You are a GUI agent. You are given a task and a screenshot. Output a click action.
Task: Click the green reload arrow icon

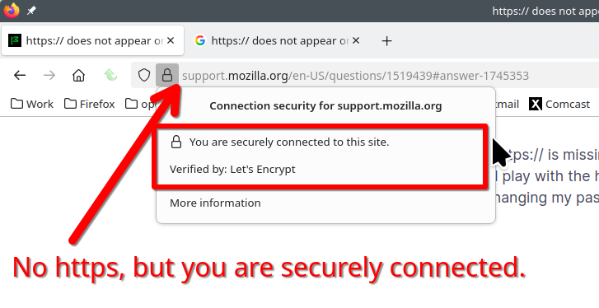click(x=110, y=75)
